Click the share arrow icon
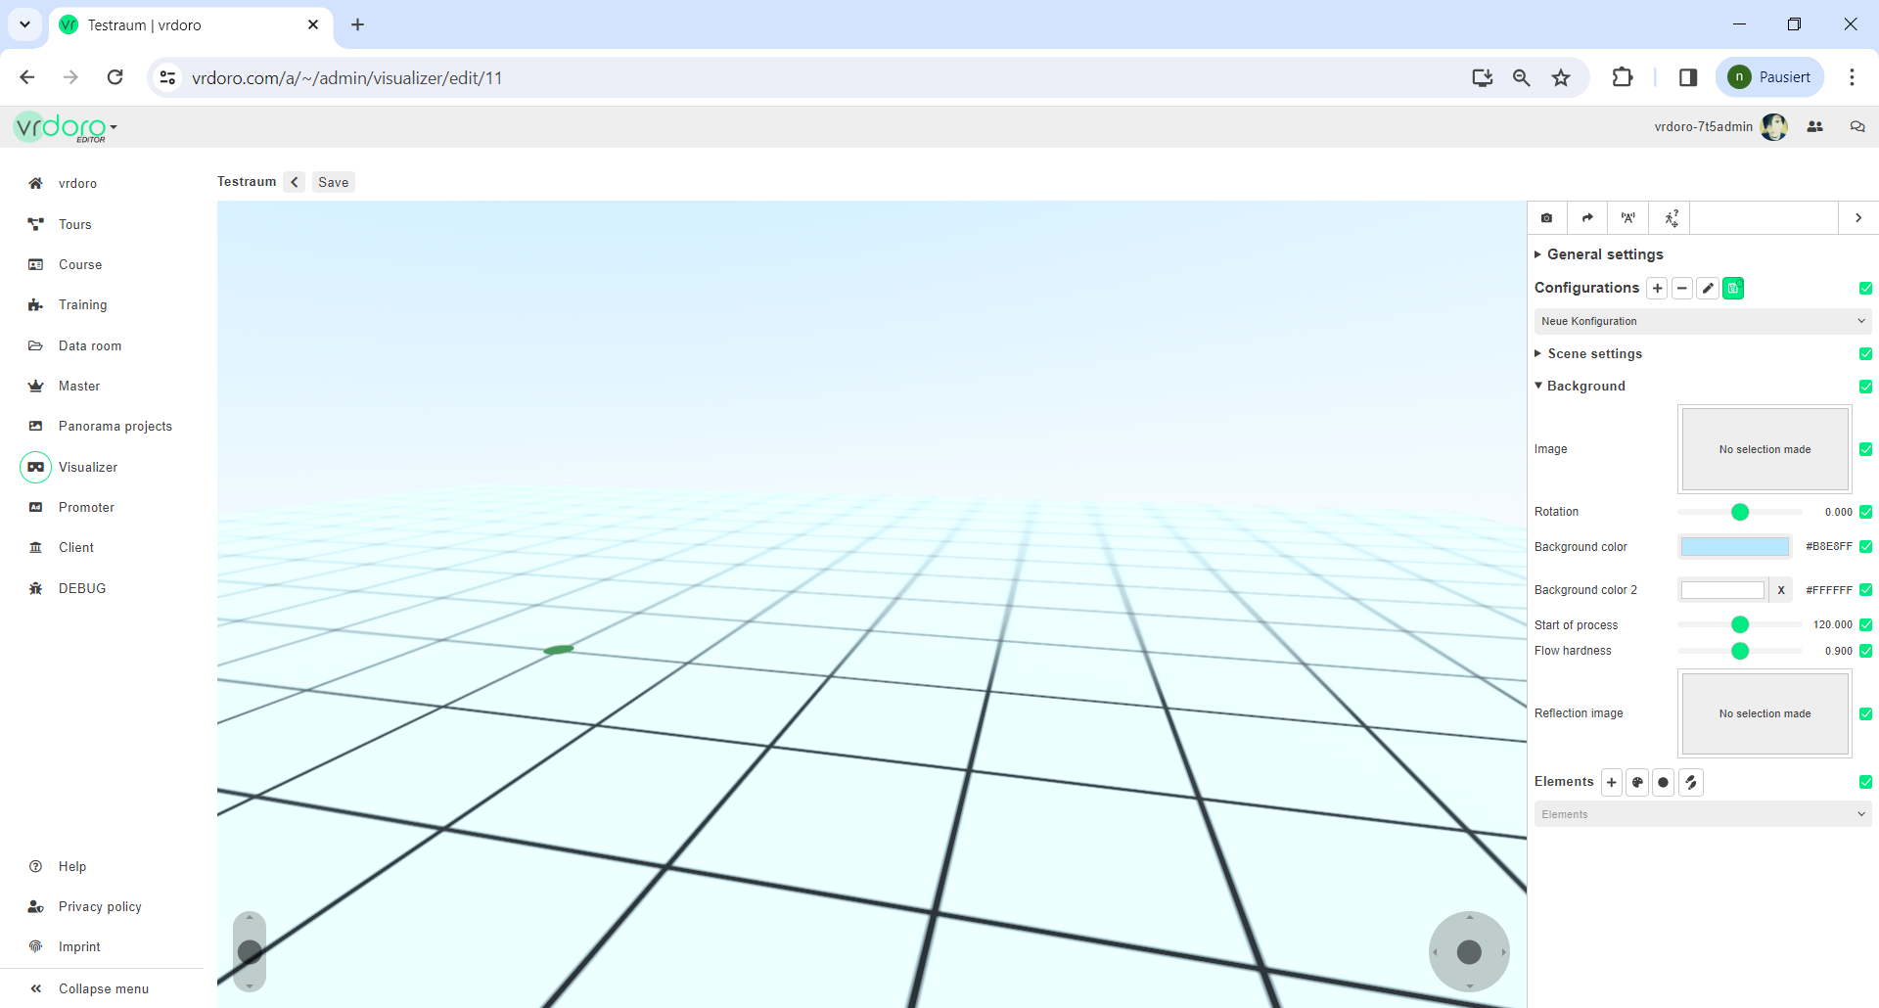Screen dimensions: 1879x1008 [1587, 218]
